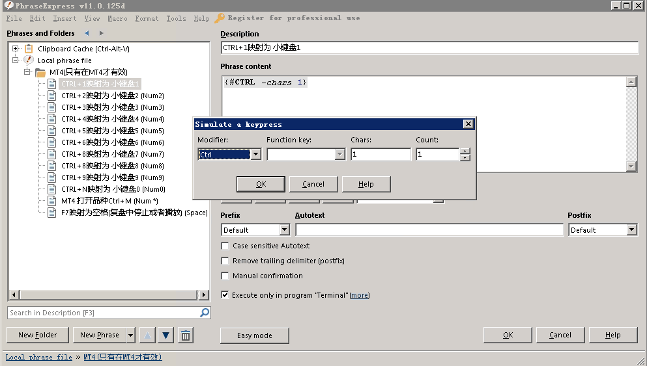Image resolution: width=647 pixels, height=366 pixels.
Task: Open the Postfix Default dropdown
Action: click(632, 229)
